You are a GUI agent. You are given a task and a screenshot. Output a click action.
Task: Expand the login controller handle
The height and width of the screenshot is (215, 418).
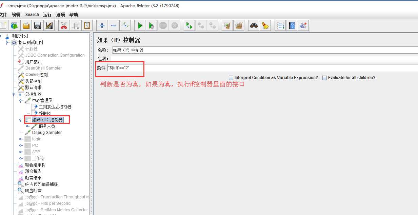tap(21, 139)
